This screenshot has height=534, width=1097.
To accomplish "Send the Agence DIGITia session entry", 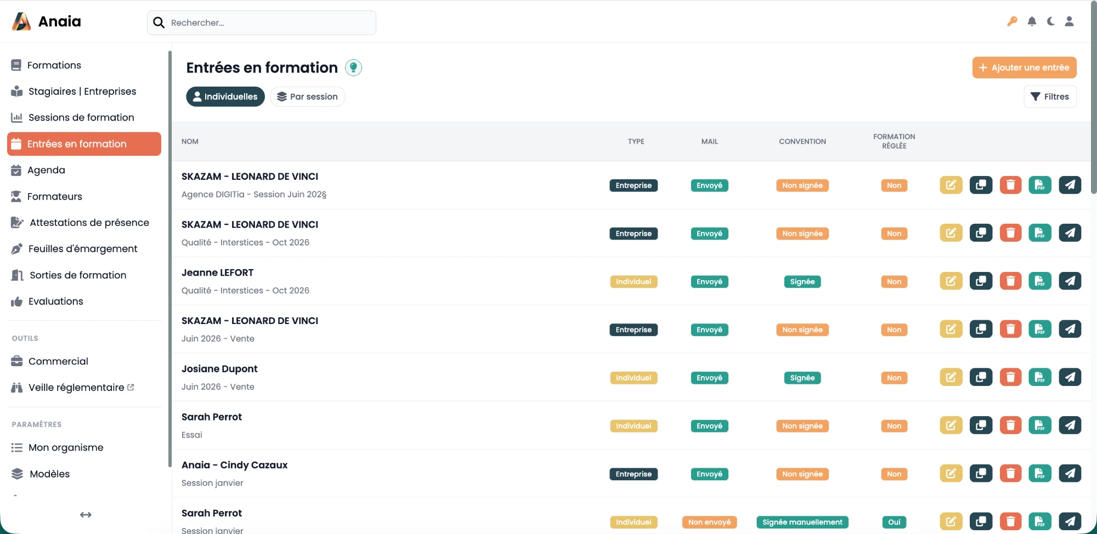I will click(x=1070, y=185).
